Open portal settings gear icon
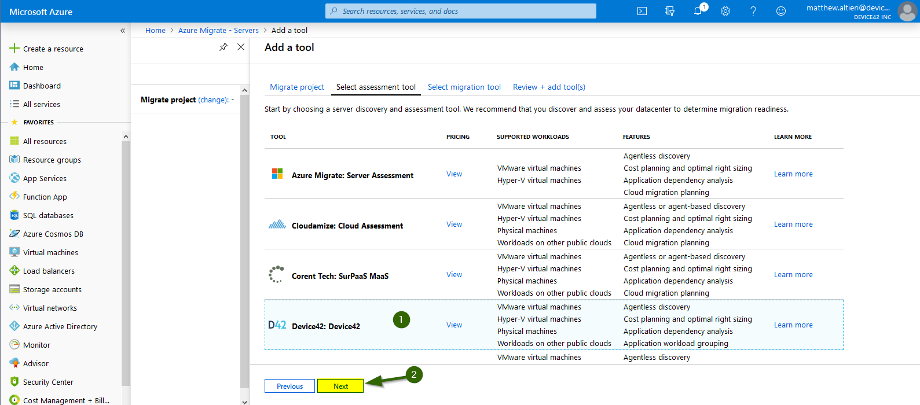The image size is (920, 405). (x=725, y=11)
